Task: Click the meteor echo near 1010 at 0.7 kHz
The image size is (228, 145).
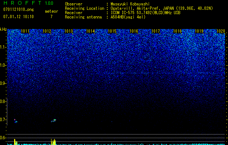Action: coord(16,121)
